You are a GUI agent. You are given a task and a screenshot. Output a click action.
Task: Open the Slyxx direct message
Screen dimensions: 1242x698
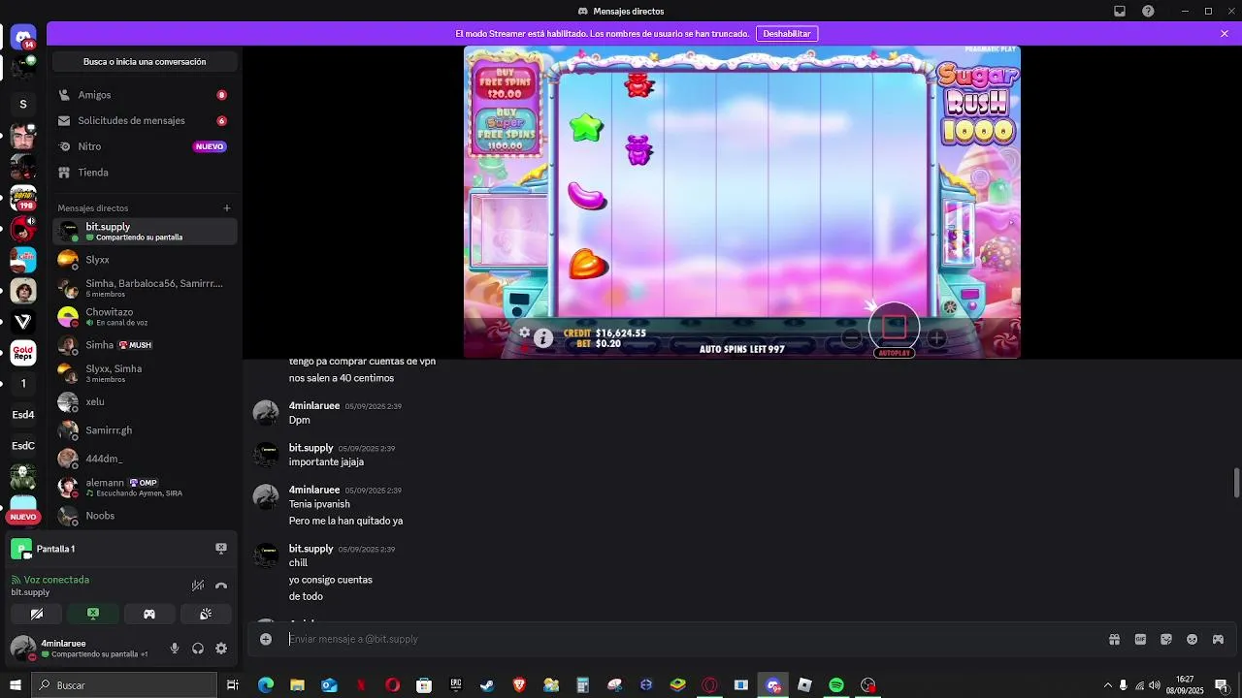145,260
